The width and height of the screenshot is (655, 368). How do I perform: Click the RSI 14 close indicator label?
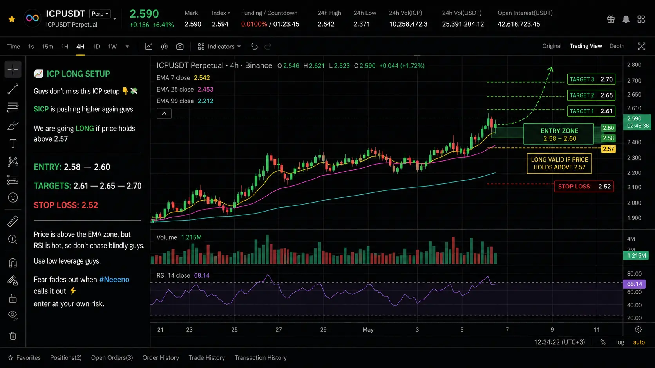(x=173, y=275)
